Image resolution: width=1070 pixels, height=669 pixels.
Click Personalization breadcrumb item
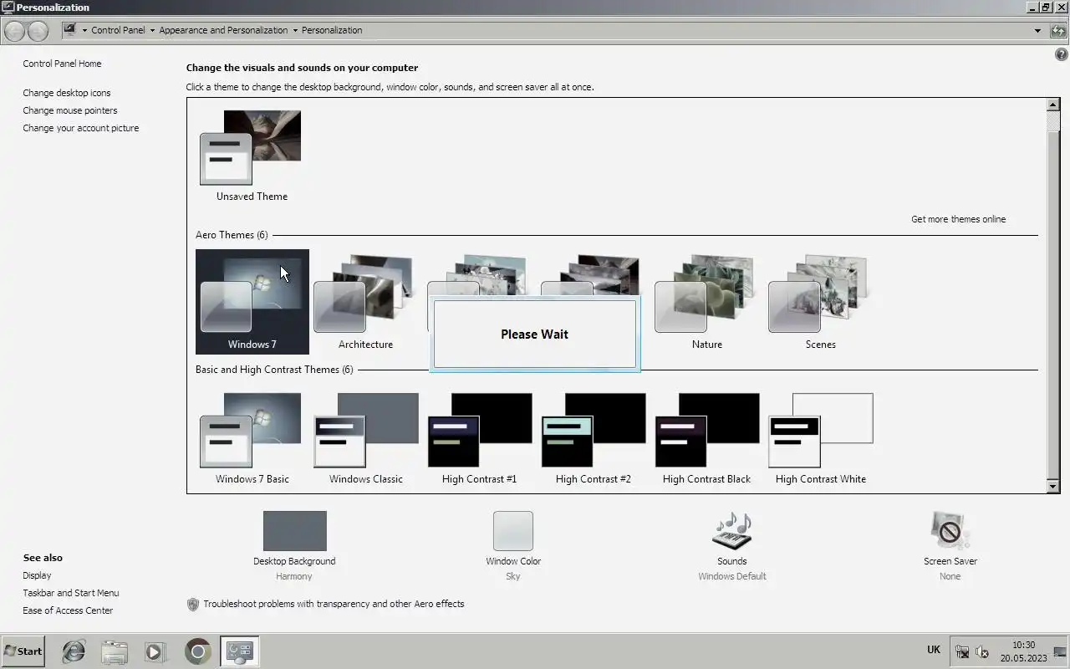coord(332,30)
